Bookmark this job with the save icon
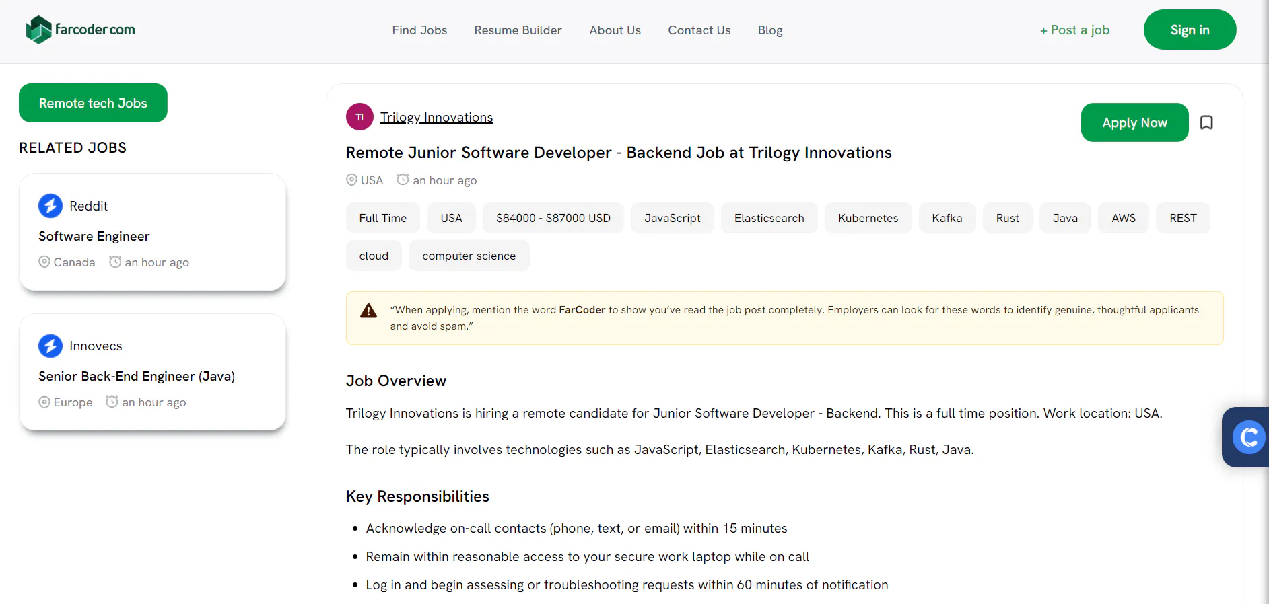1269x604 pixels. pos(1206,122)
